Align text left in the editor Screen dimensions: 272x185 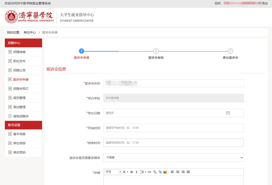172,172
